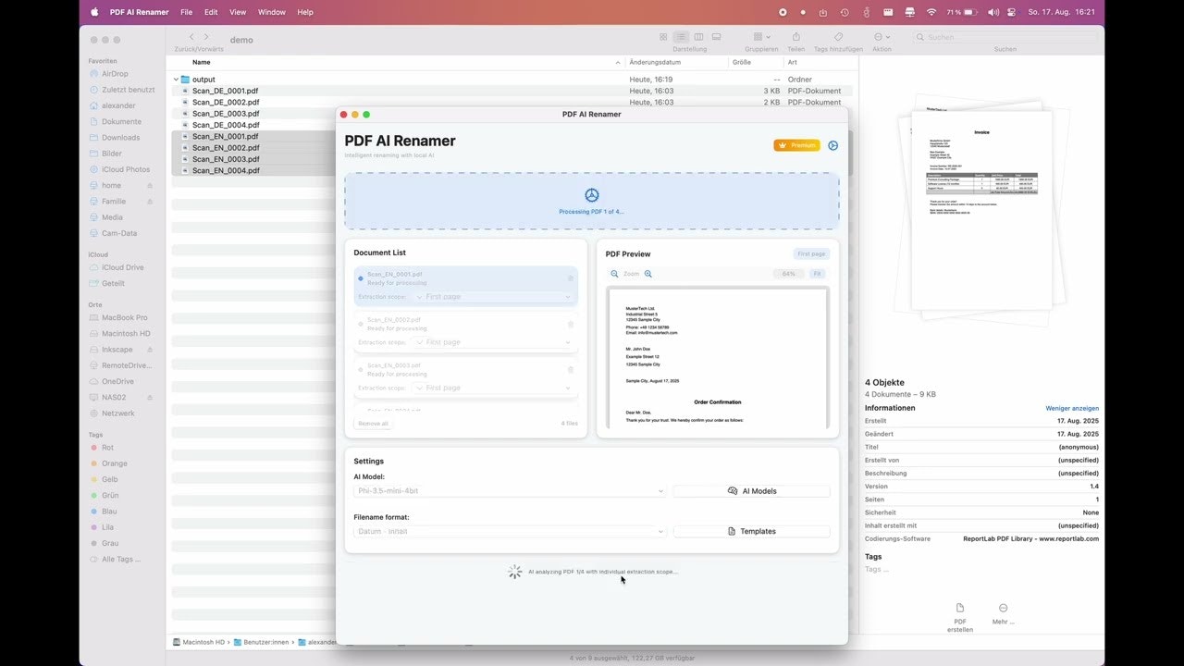Go forward in Finder
The height and width of the screenshot is (666, 1184).
pyautogui.click(x=206, y=37)
